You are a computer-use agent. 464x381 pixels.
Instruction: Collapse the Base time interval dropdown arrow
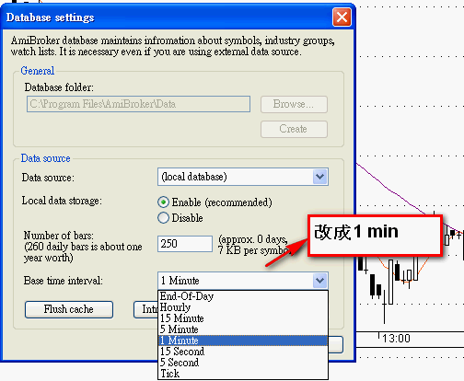coord(320,281)
